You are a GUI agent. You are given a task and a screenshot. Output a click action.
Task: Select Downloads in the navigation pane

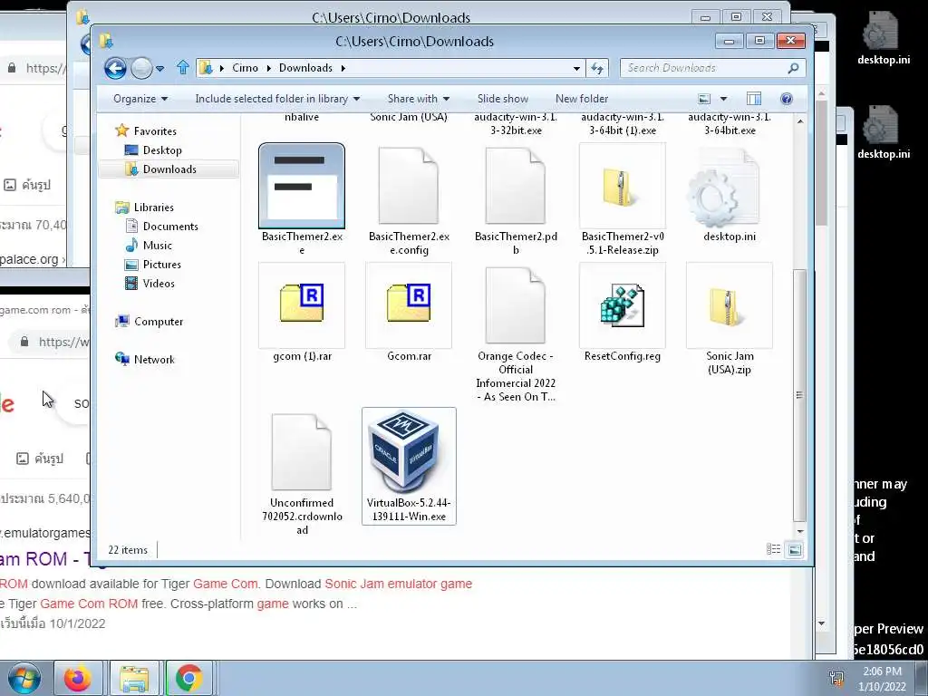[x=169, y=169]
